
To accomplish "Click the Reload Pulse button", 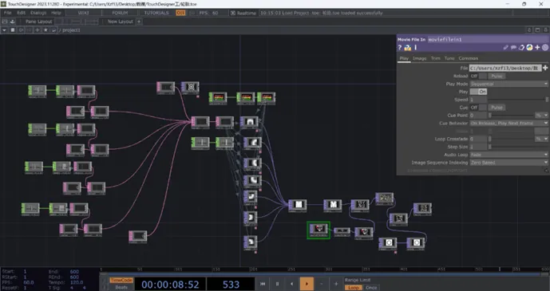I will 497,76.
